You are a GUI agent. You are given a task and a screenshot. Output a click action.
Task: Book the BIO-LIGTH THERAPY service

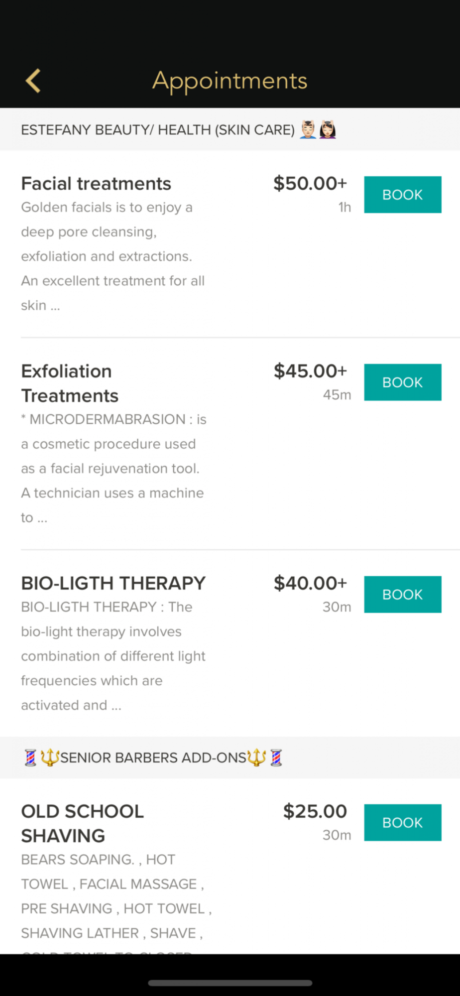pyautogui.click(x=402, y=595)
